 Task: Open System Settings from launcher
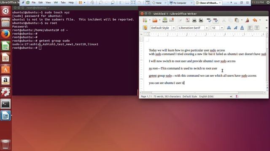point(5,92)
